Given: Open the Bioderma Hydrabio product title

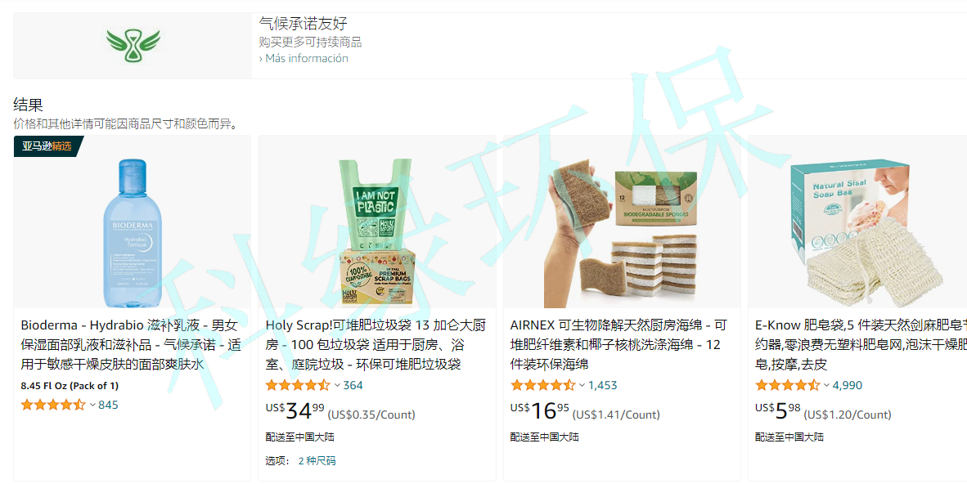Looking at the screenshot, I should 131,345.
